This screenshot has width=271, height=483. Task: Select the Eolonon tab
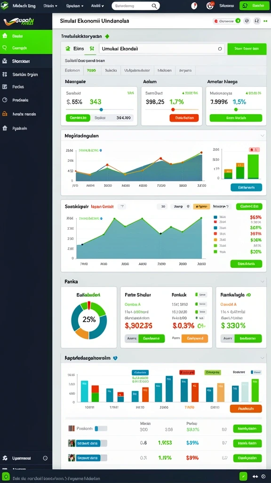coord(72,70)
